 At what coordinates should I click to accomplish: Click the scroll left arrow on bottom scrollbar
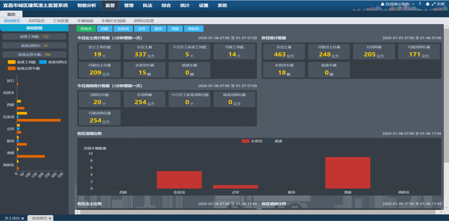pyautogui.click(x=78, y=212)
